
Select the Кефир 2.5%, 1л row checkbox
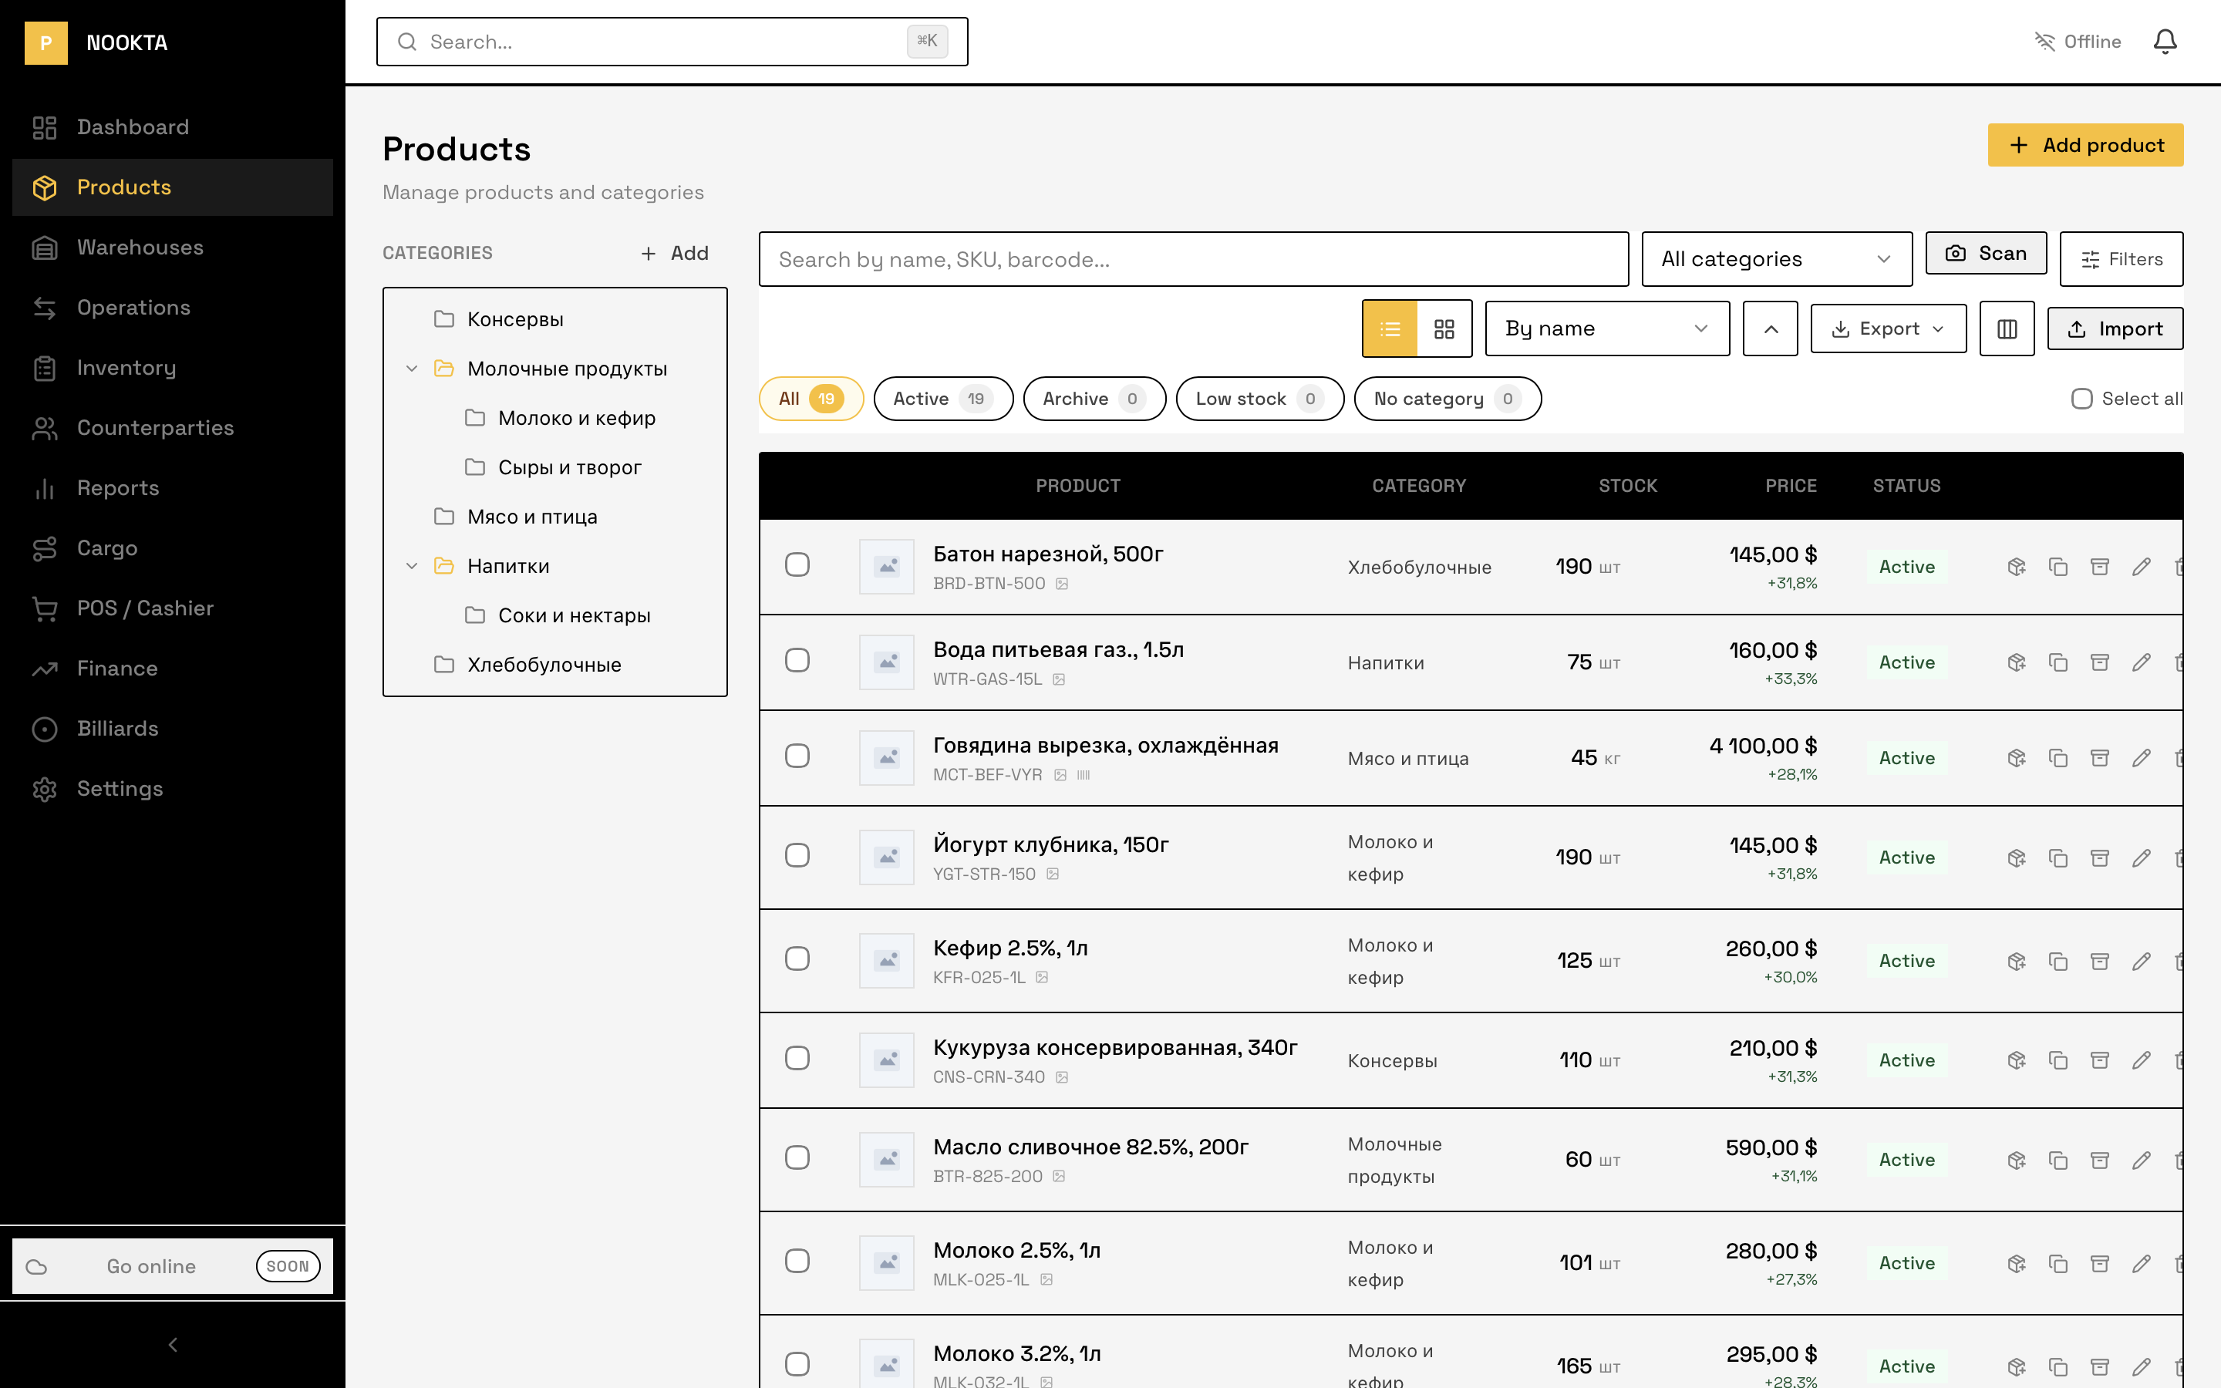pyautogui.click(x=797, y=958)
